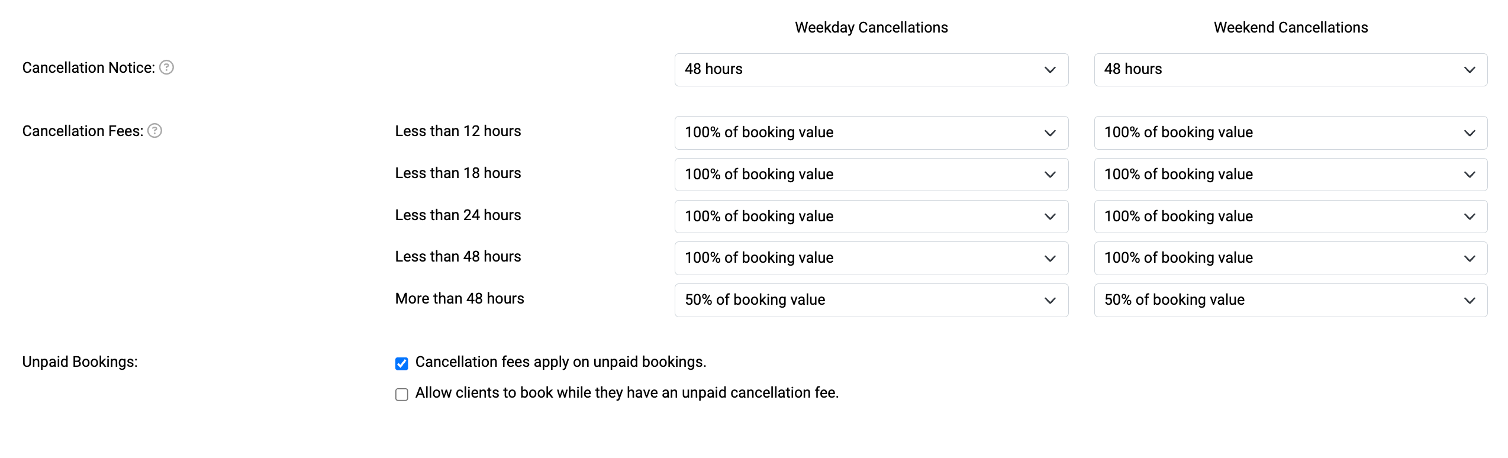Open weekend fee dropdown for Less than 48 hours
Viewport: 1508px width, 458px height.
tap(1290, 258)
